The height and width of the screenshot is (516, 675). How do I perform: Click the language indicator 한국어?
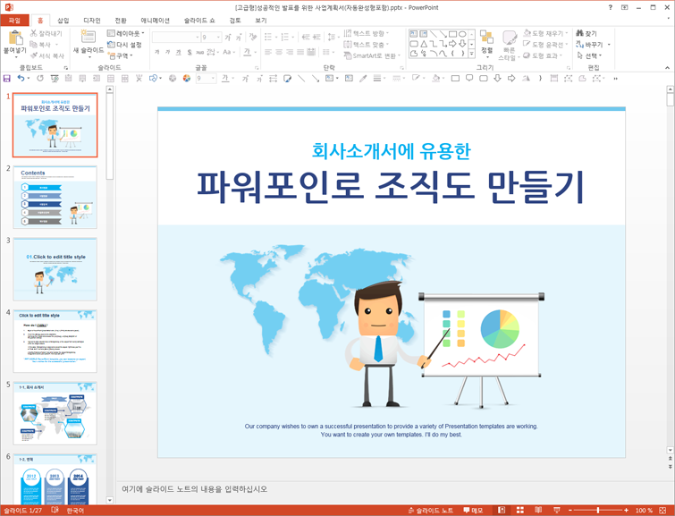(x=75, y=511)
